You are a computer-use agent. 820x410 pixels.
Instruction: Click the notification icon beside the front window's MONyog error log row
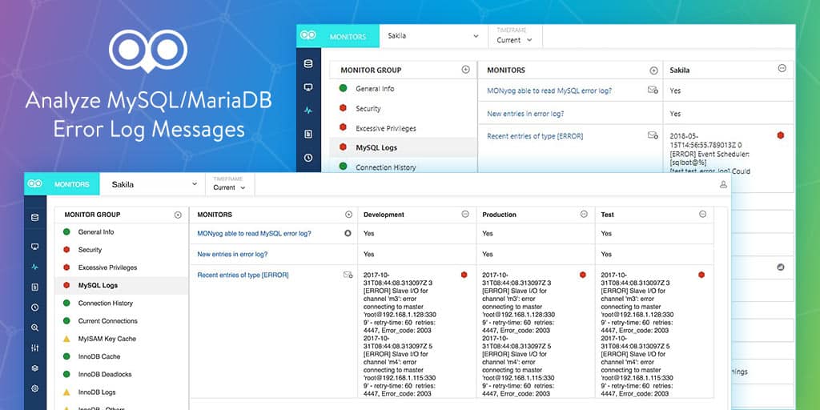[348, 233]
